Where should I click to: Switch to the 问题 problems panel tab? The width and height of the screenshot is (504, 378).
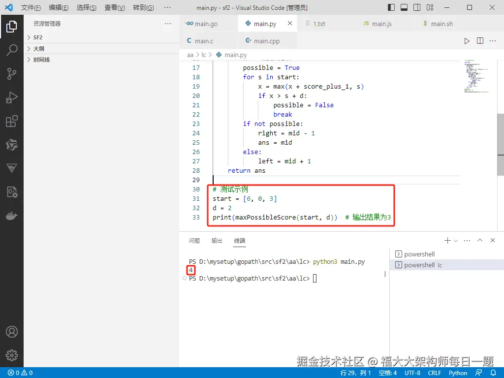[x=194, y=240]
